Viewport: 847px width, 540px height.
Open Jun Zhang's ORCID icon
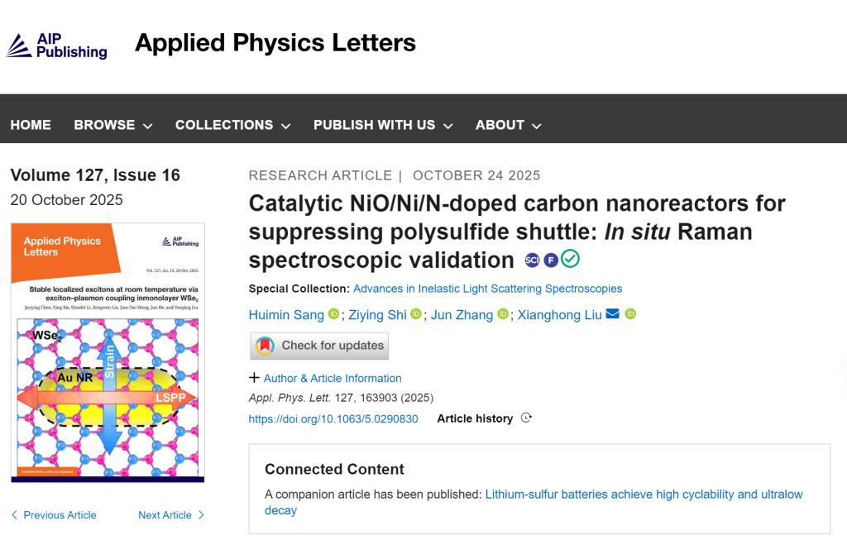click(x=502, y=314)
